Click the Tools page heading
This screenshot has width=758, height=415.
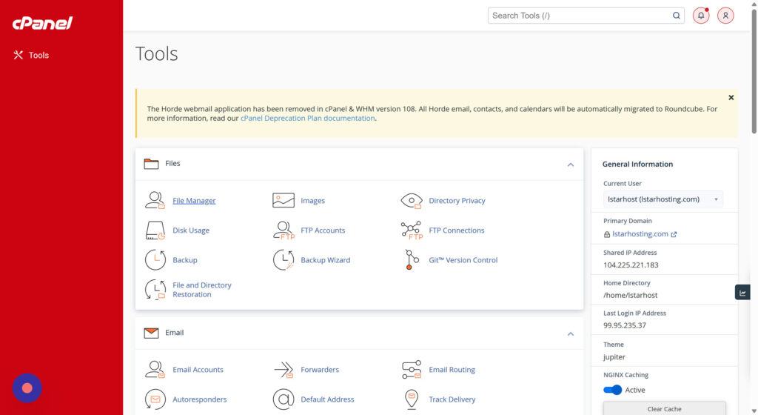coord(157,53)
